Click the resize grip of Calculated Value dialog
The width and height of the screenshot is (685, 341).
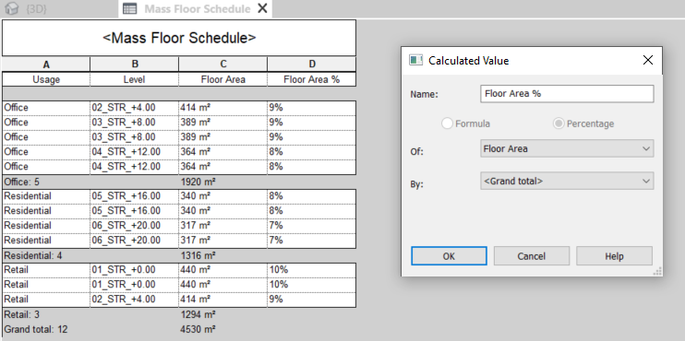[657, 271]
